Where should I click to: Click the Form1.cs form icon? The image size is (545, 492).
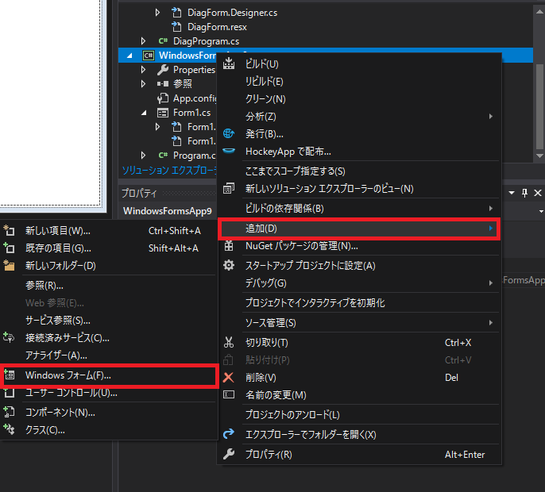163,113
